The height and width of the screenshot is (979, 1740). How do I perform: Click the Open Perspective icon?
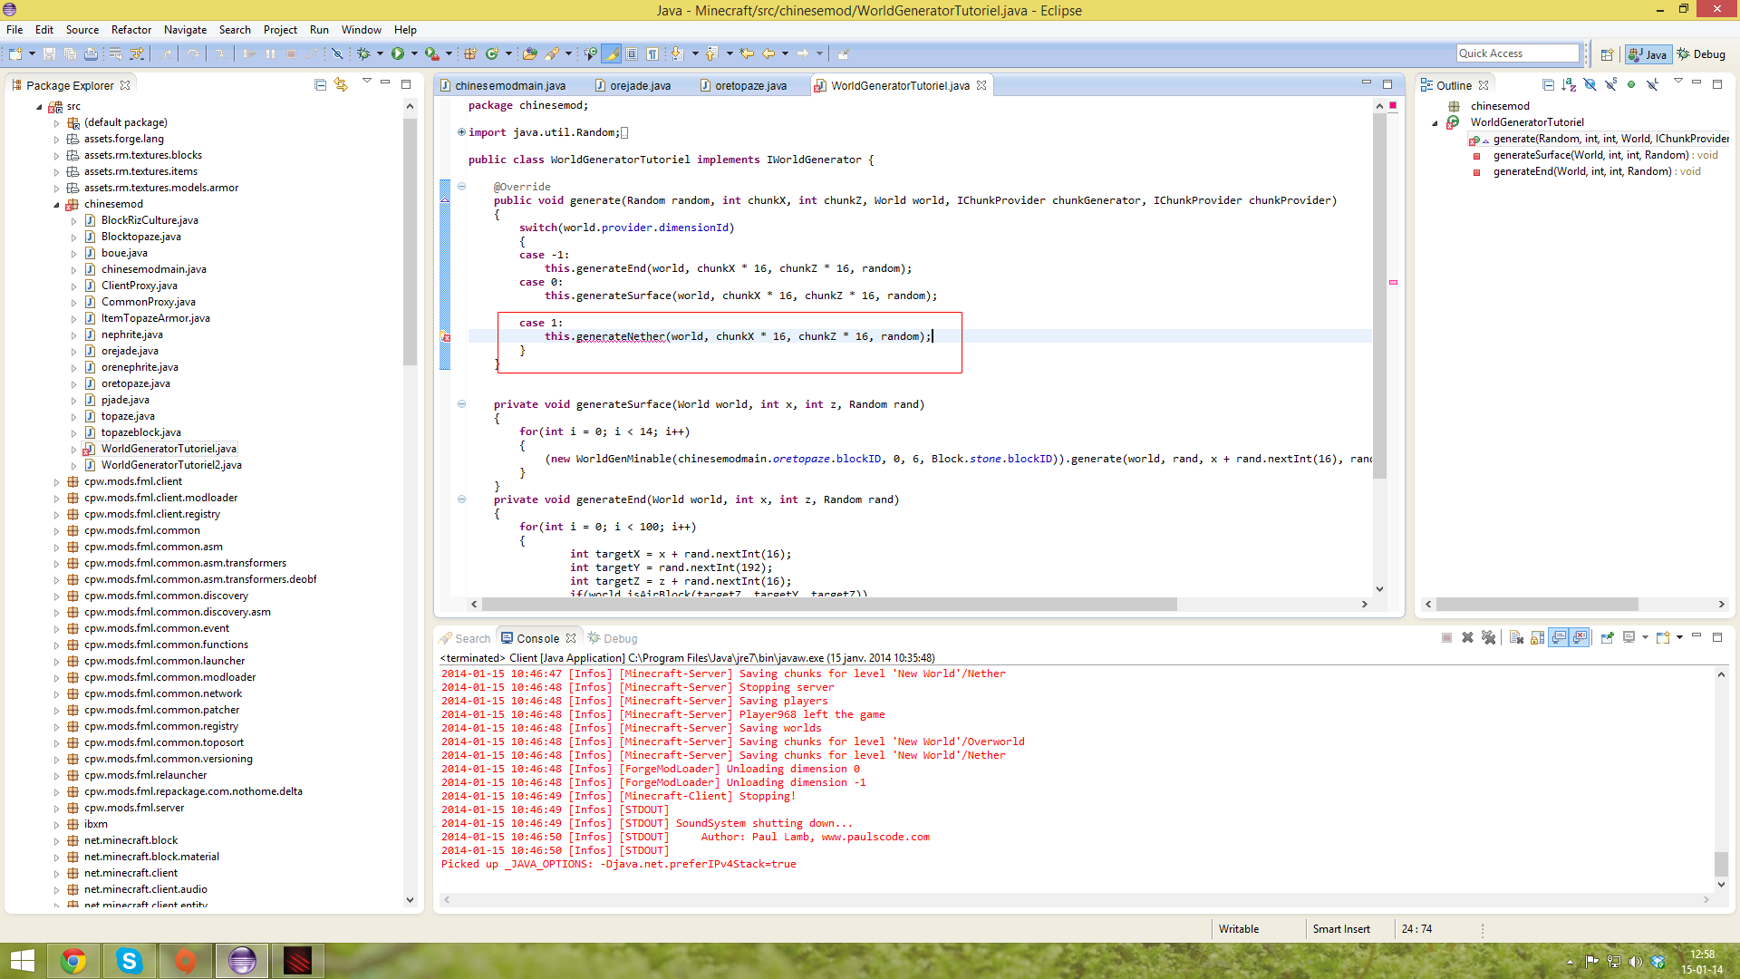pyautogui.click(x=1607, y=54)
